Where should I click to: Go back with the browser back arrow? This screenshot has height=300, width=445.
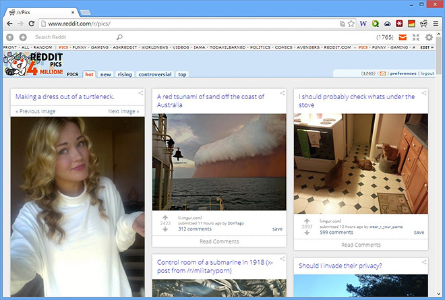(9, 24)
